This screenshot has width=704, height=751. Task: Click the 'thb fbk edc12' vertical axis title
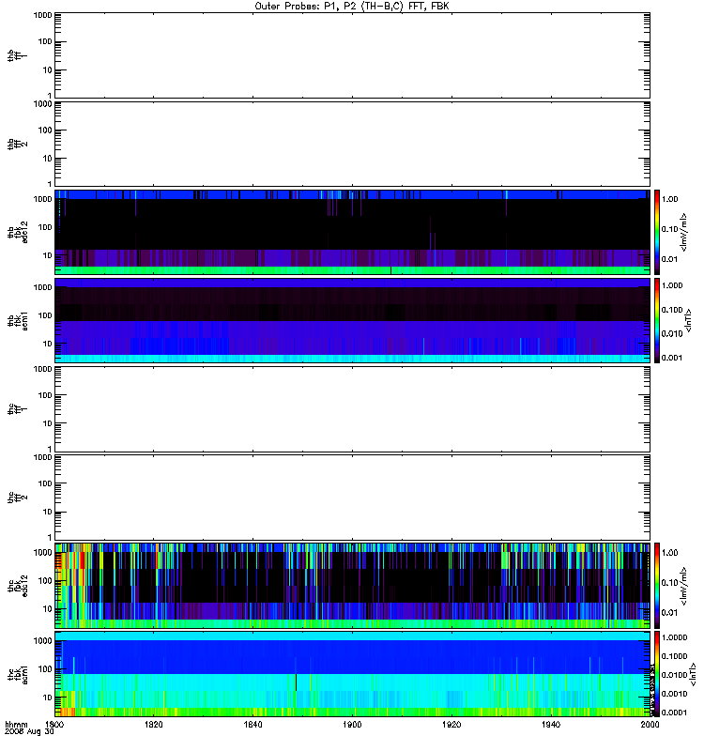coord(18,232)
